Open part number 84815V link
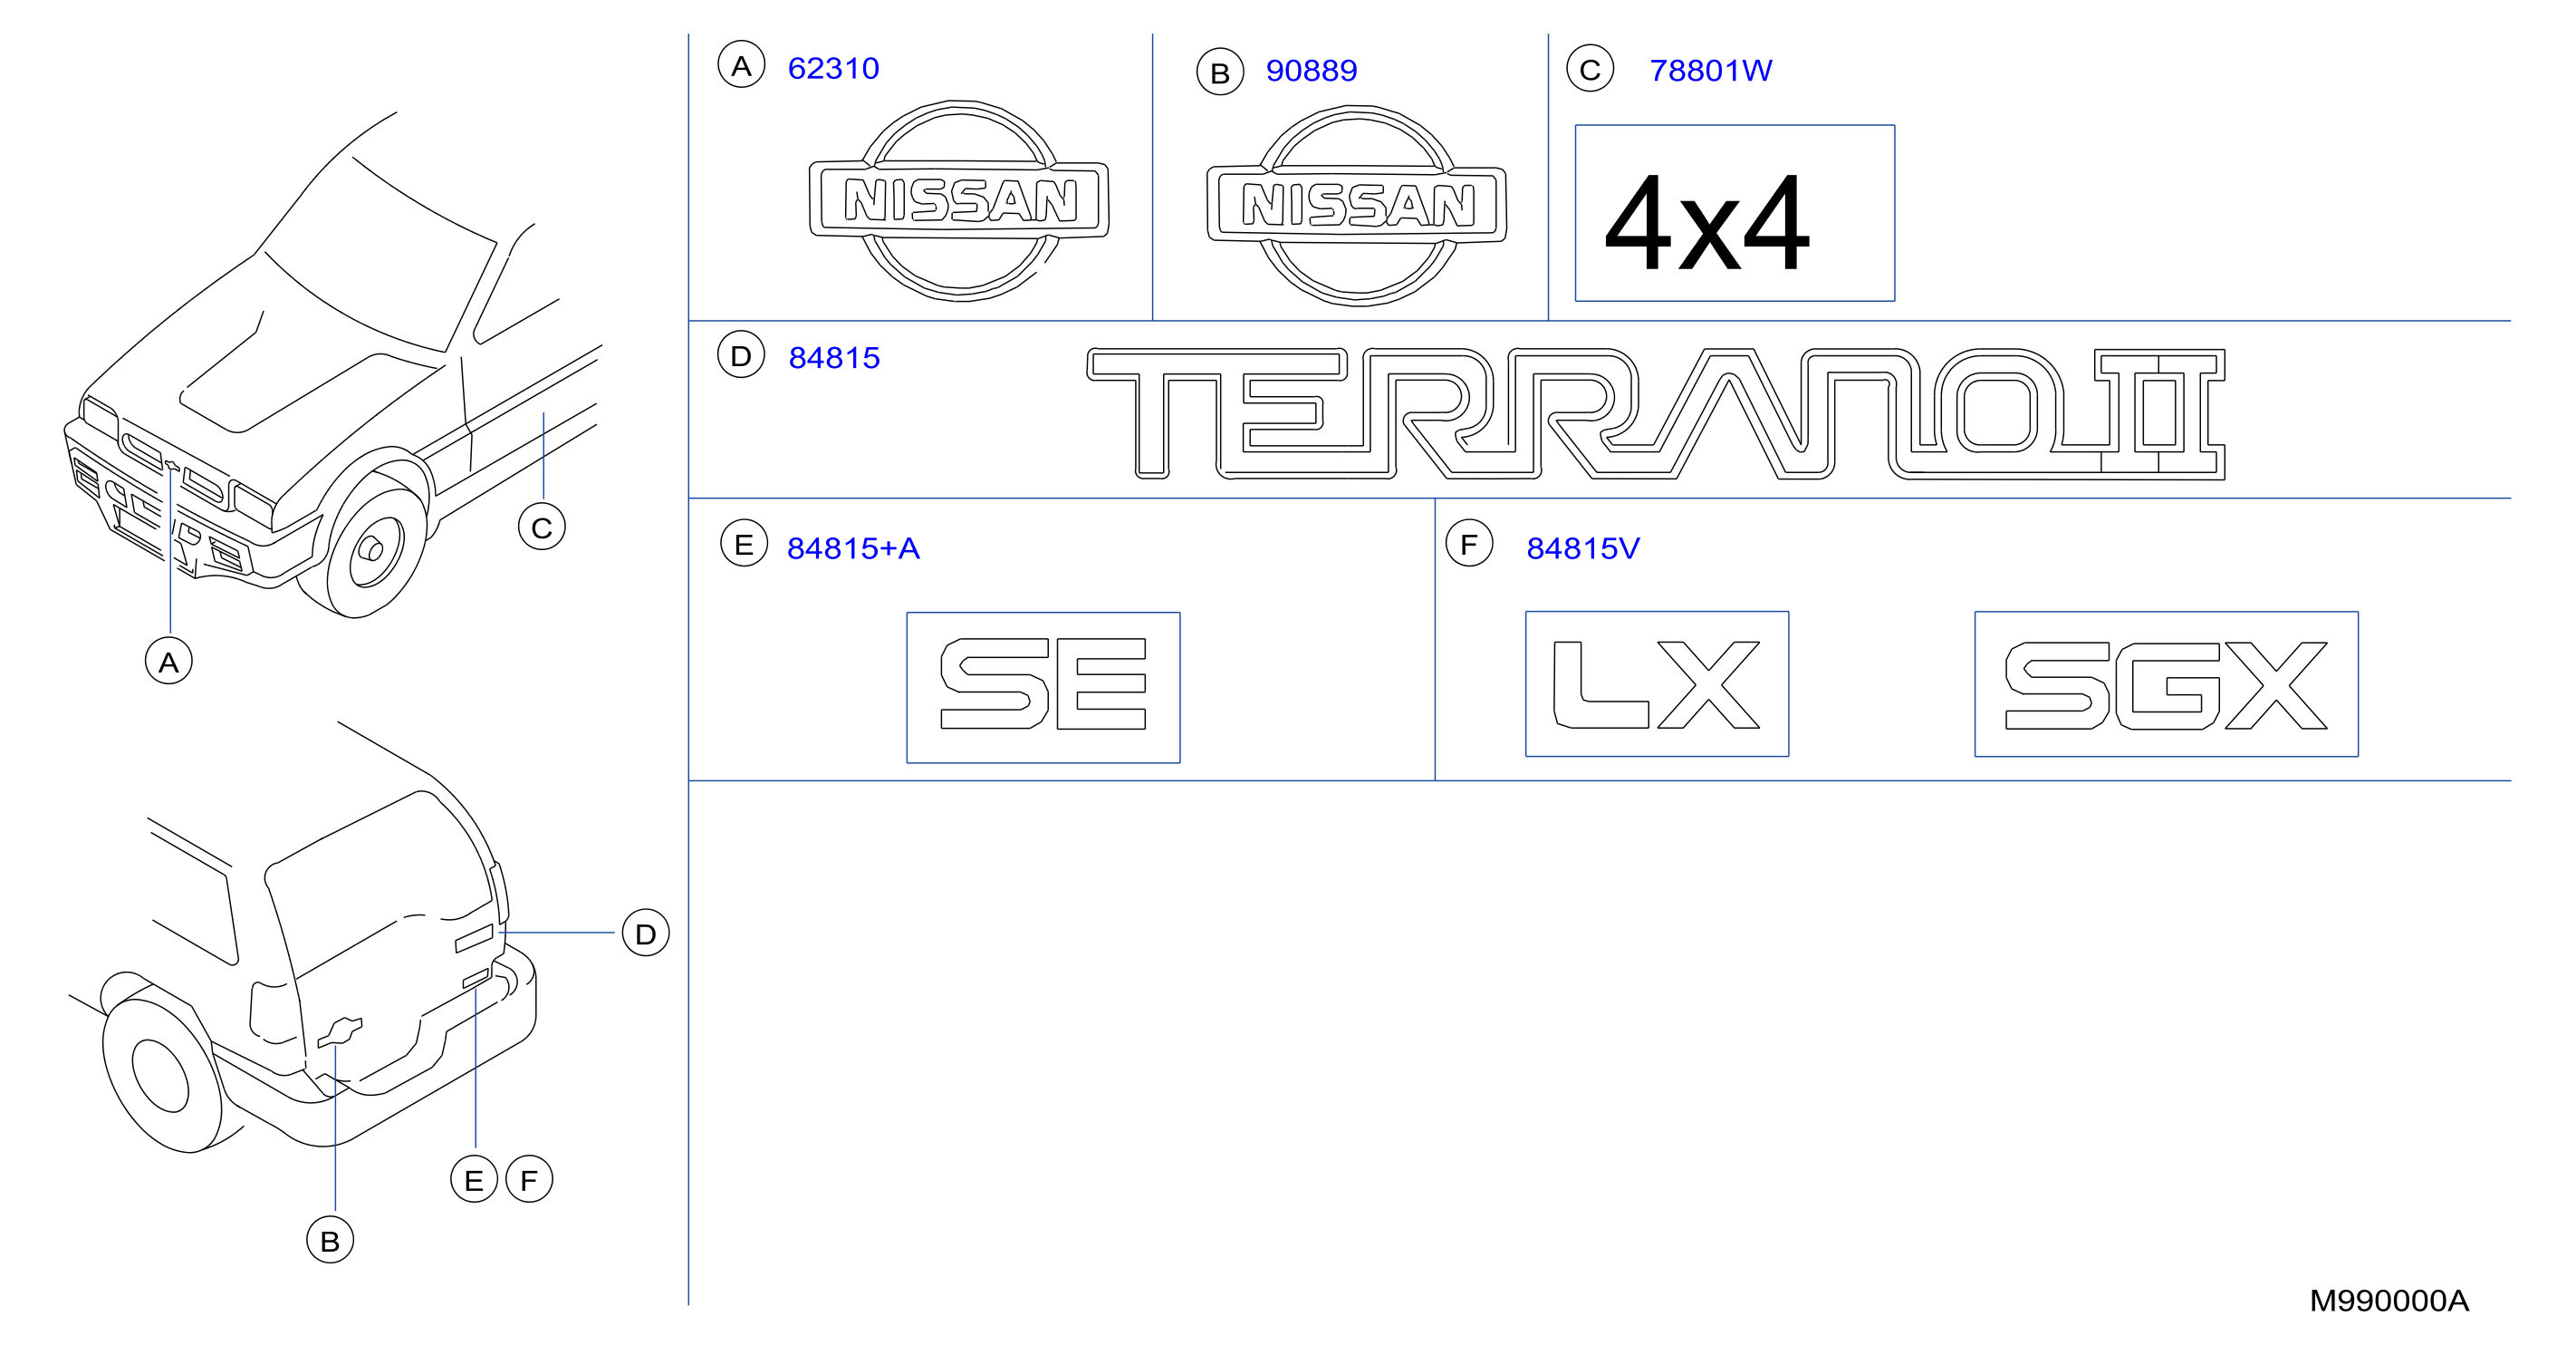The image size is (2576, 1345). coord(1583,548)
